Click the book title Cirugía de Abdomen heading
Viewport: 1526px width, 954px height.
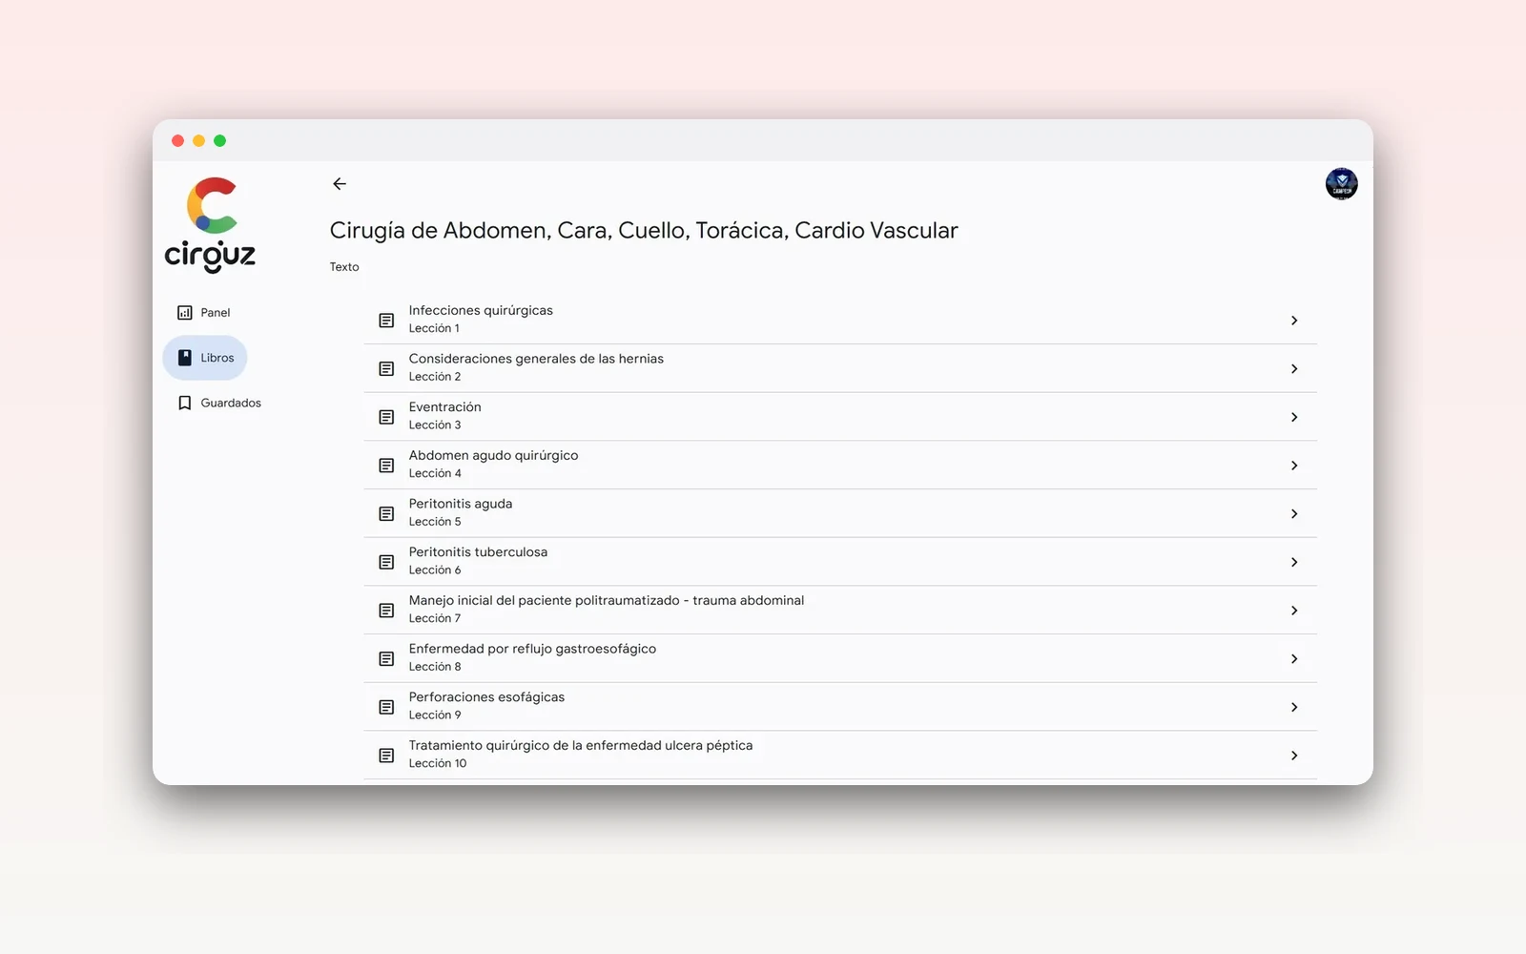point(644,231)
